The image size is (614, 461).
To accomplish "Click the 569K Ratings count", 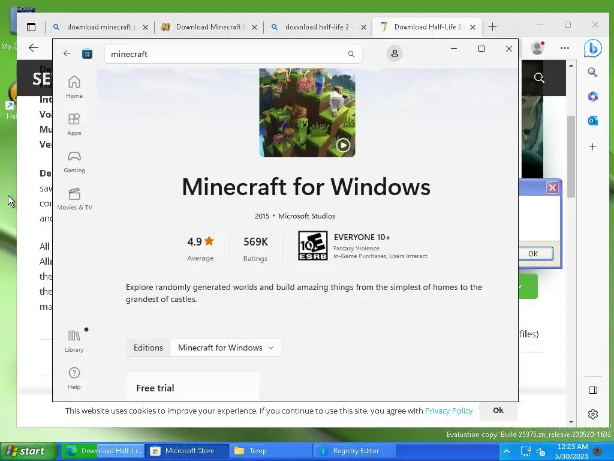I will (255, 248).
